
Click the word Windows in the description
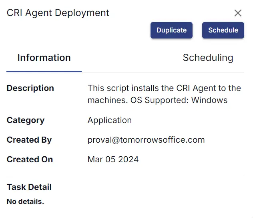pyautogui.click(x=209, y=100)
